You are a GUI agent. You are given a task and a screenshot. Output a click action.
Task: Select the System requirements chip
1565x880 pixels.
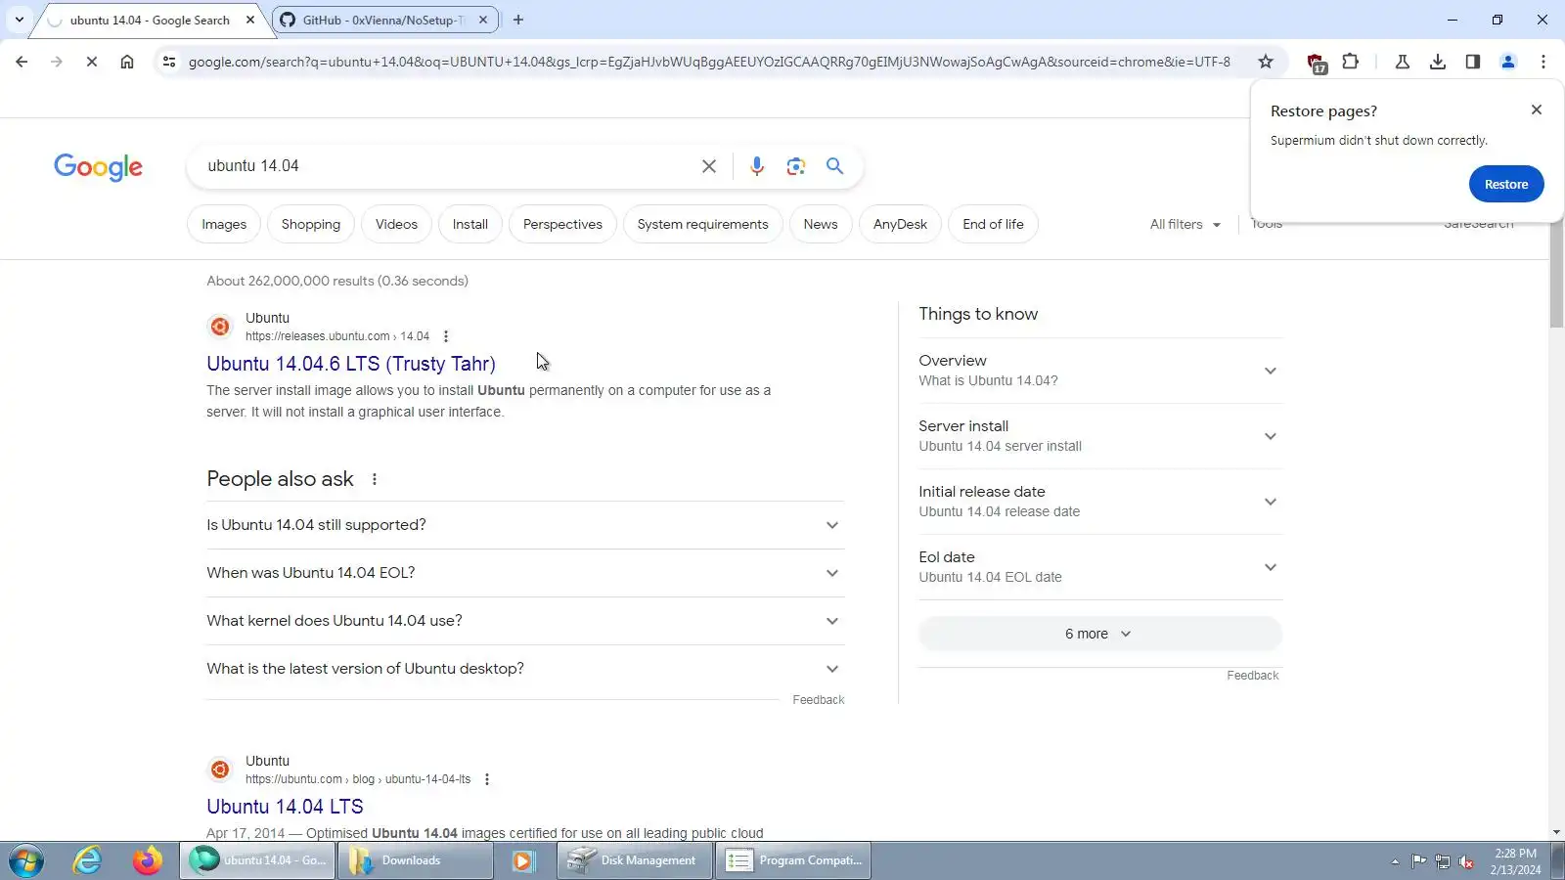(703, 224)
